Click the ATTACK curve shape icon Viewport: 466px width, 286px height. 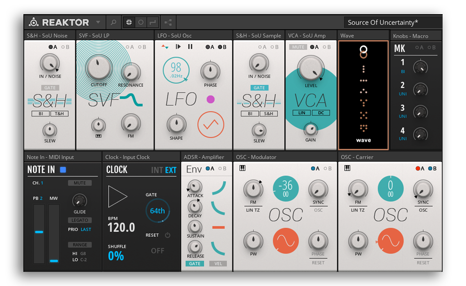point(219,188)
